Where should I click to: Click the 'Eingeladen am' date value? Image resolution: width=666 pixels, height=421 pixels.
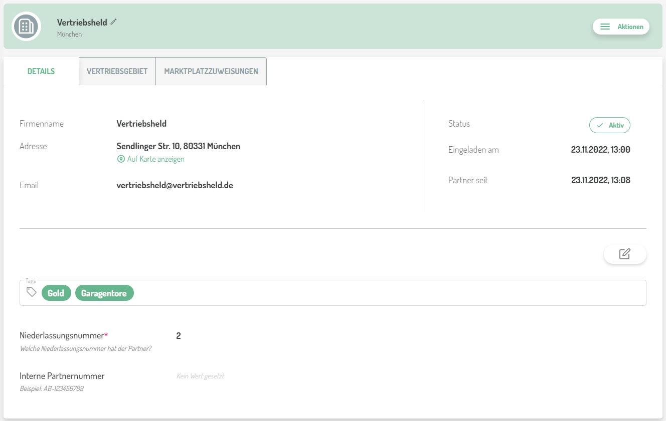pyautogui.click(x=600, y=150)
